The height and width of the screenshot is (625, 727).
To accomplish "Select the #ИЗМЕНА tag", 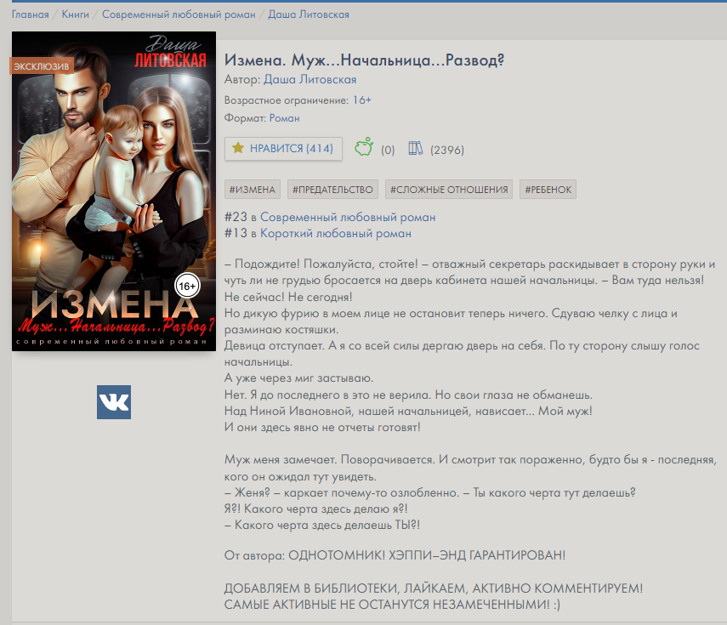I will (253, 189).
